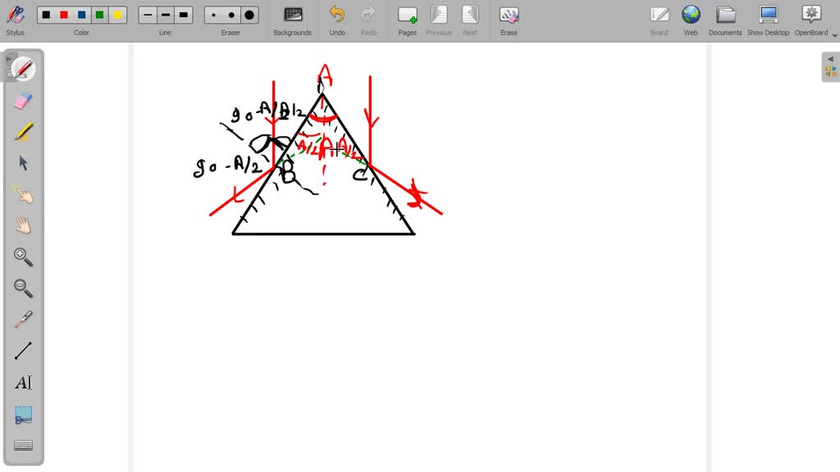Open the virtual keyboard tool
The height and width of the screenshot is (472, 840).
tap(22, 444)
